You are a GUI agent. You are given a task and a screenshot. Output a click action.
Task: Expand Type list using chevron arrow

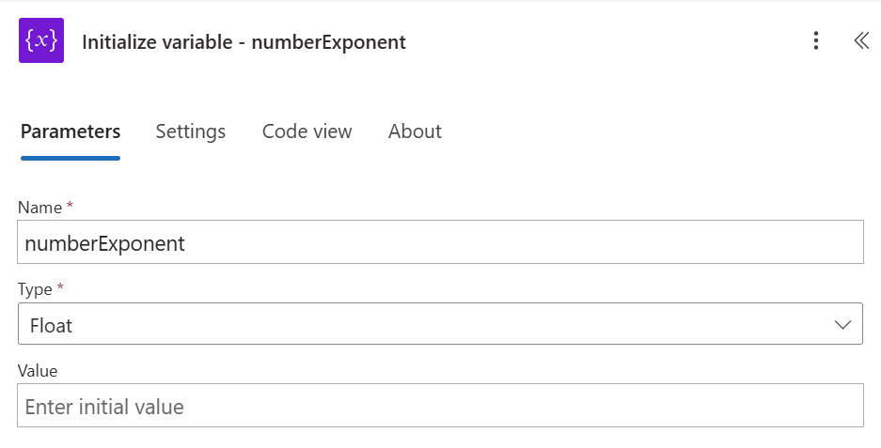842,324
